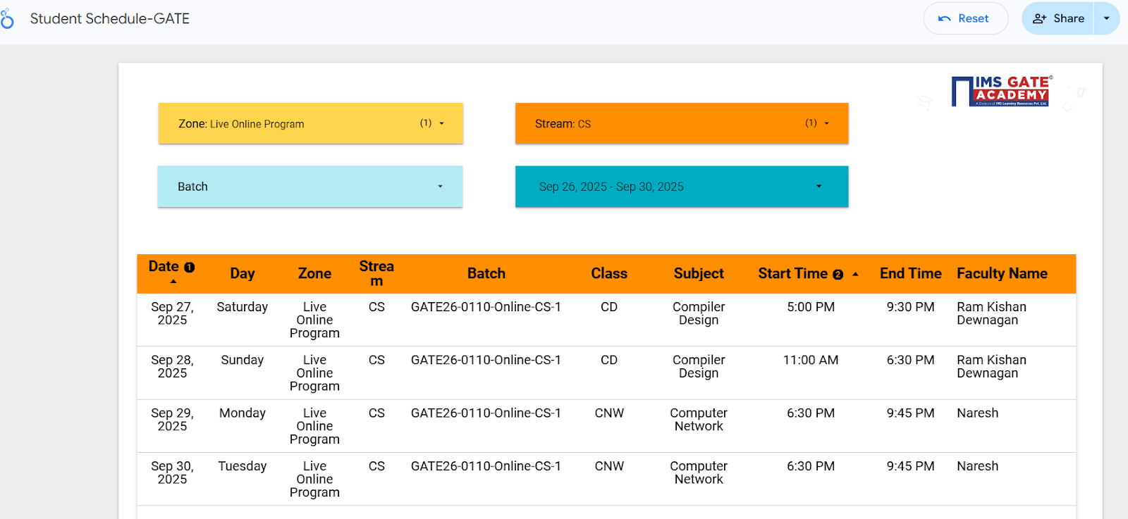1128x519 pixels.
Task: Expand the Stream filter dropdown
Action: tap(827, 123)
